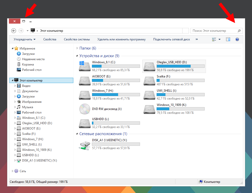252x193 pixels.
Task: Select the Windows_8.1 (C:) drive icon
Action: point(85,66)
